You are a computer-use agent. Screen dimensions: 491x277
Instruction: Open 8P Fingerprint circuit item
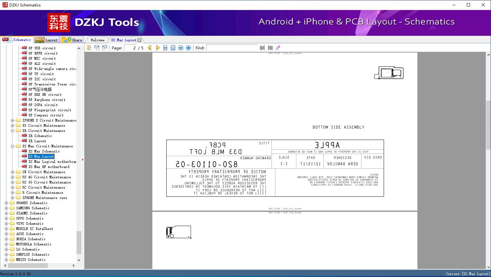click(x=50, y=110)
